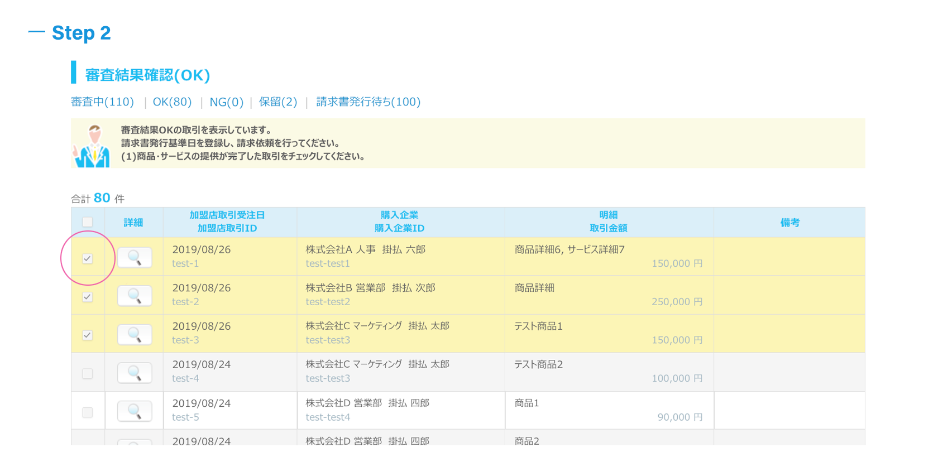
Task: Open buyer company ID test-test1
Action: pos(328,264)
